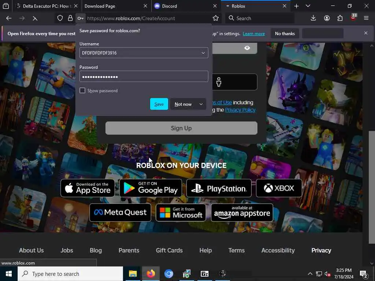Expand the Username dropdown arrow

[x=203, y=53]
